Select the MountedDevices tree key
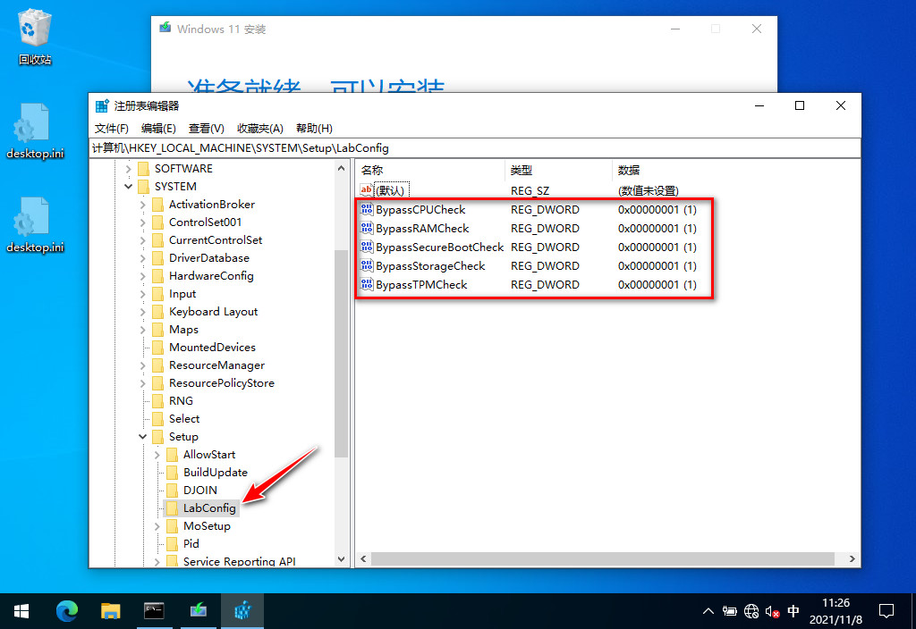 [x=212, y=348]
